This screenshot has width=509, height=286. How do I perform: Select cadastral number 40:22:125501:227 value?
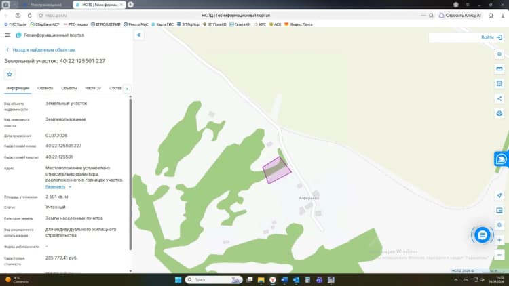click(64, 146)
